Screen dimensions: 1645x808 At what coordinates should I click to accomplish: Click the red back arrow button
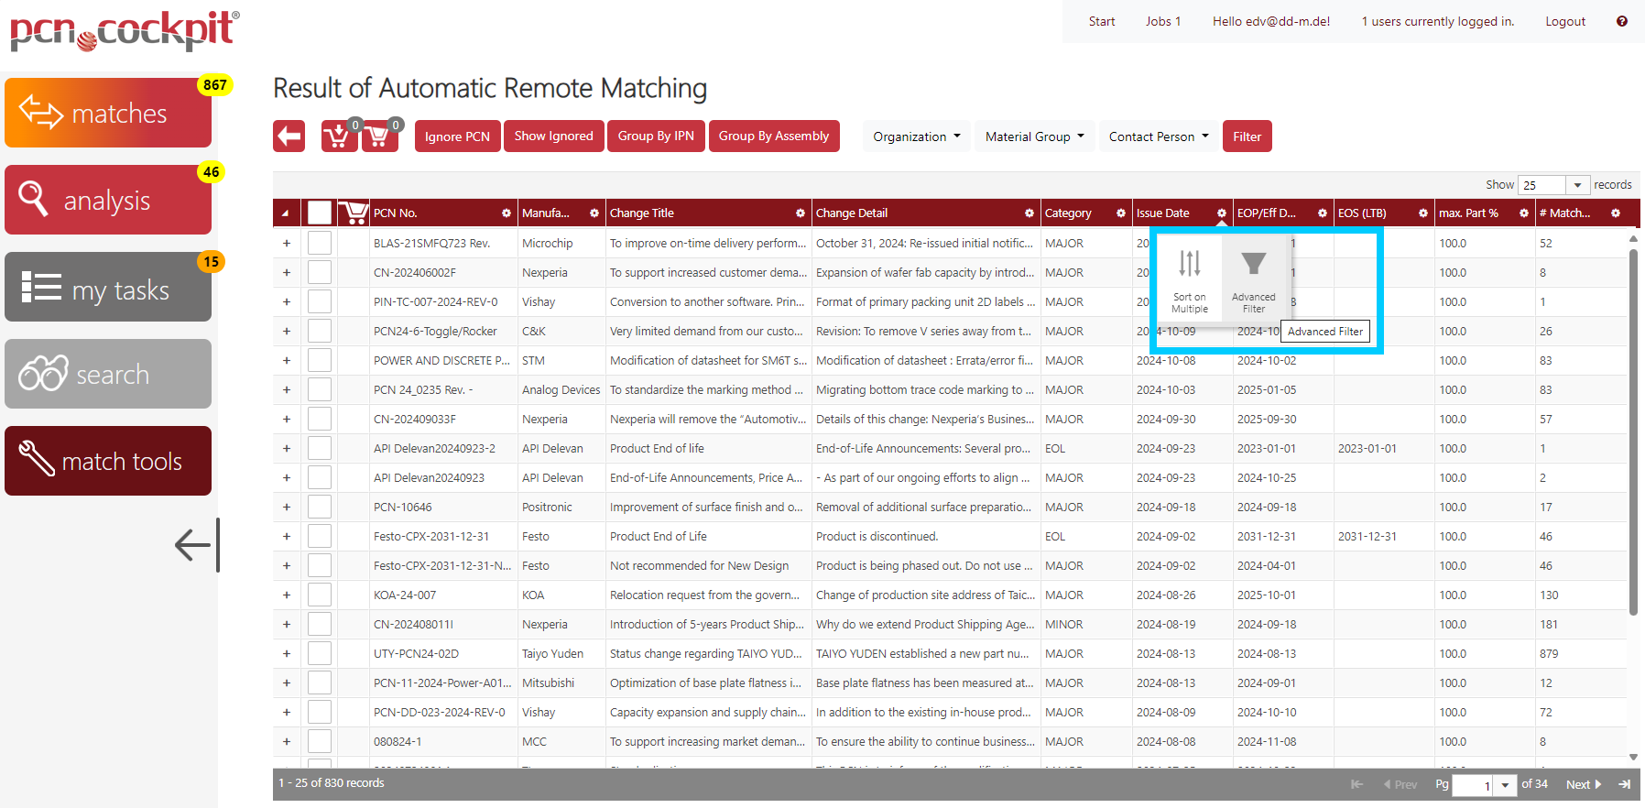pos(289,136)
